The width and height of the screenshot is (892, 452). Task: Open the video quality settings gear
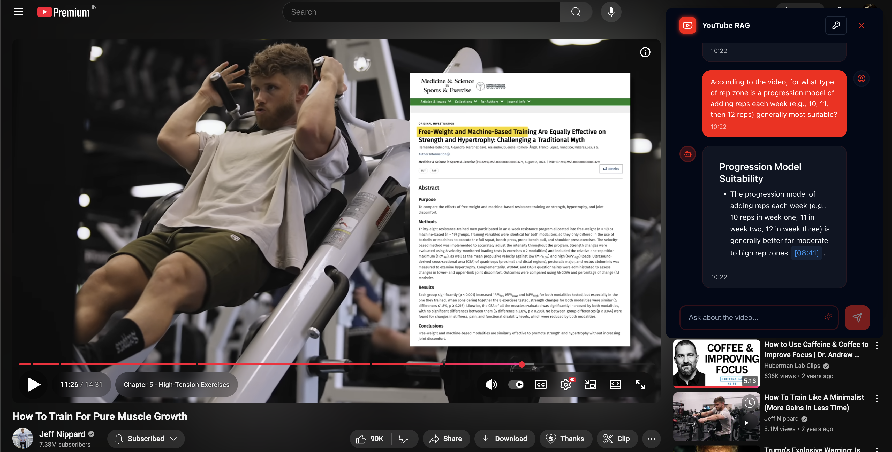click(565, 384)
